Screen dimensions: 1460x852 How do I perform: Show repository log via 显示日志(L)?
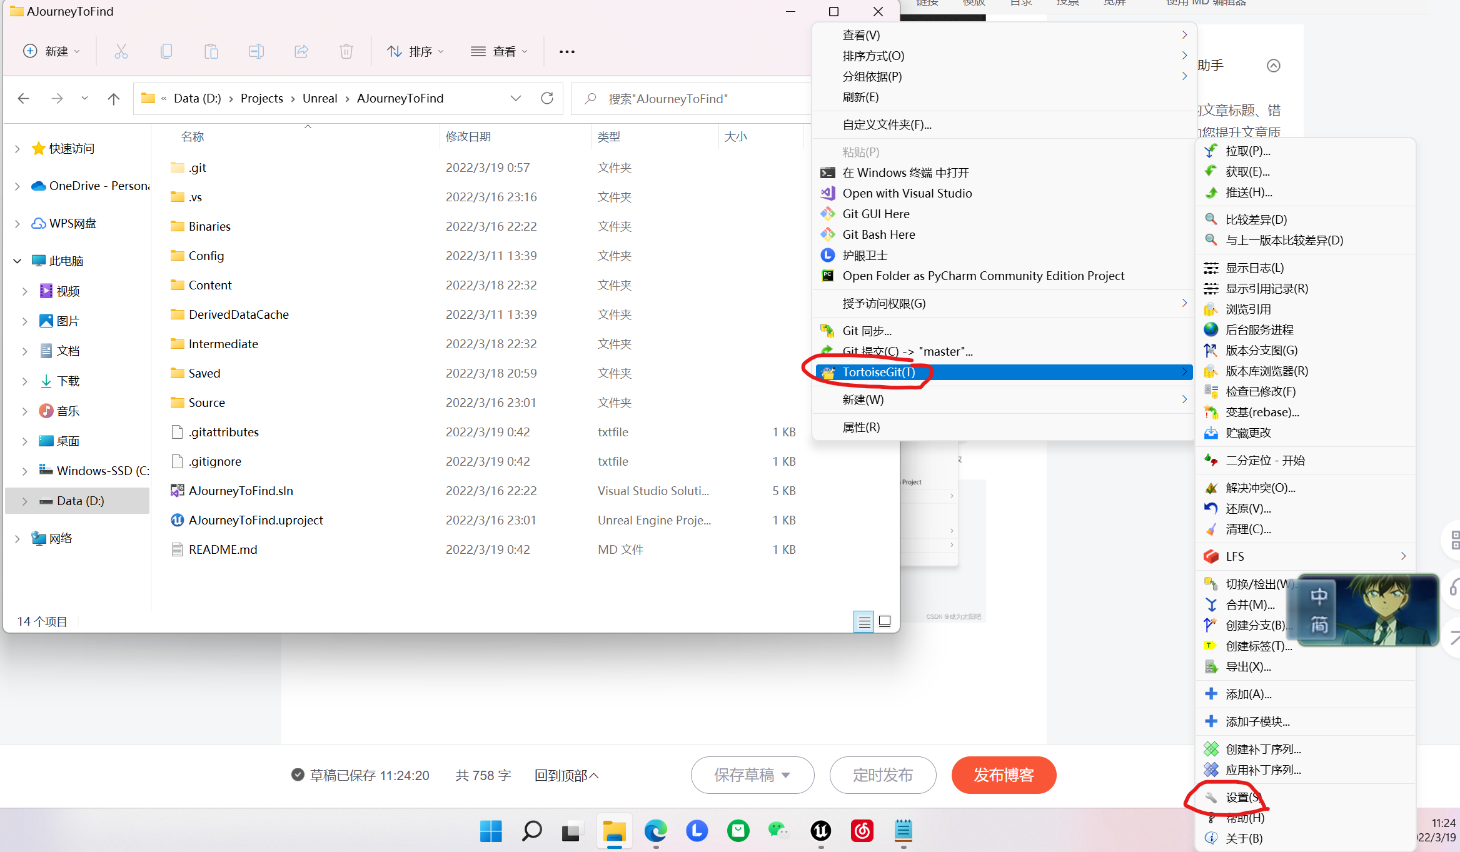point(1254,267)
